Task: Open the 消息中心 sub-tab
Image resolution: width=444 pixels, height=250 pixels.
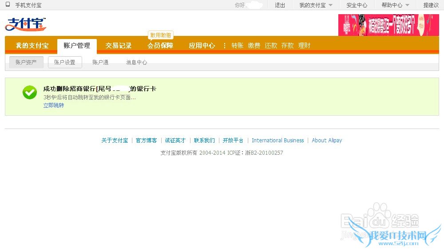Action: coord(136,62)
